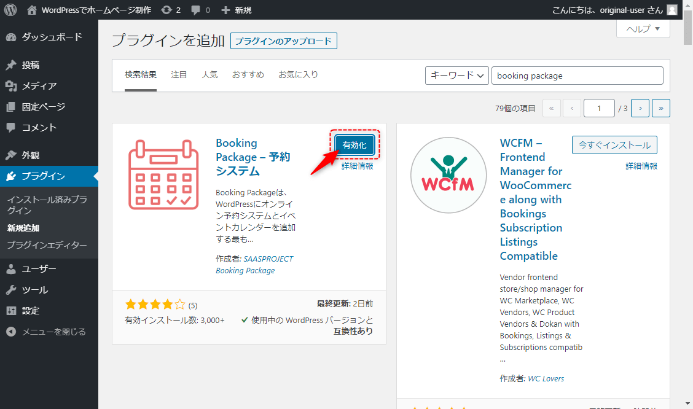This screenshot has height=409, width=693.
Task: Open 固定ページ menu
Action: coord(49,106)
